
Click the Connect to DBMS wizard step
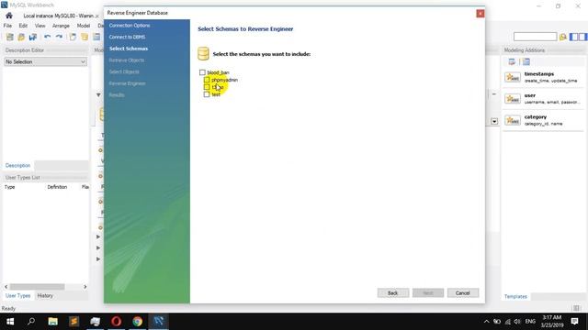[127, 37]
